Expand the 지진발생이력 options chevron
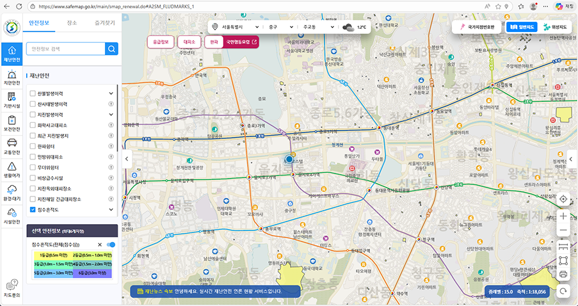This screenshot has width=578, height=306. pyautogui.click(x=111, y=114)
